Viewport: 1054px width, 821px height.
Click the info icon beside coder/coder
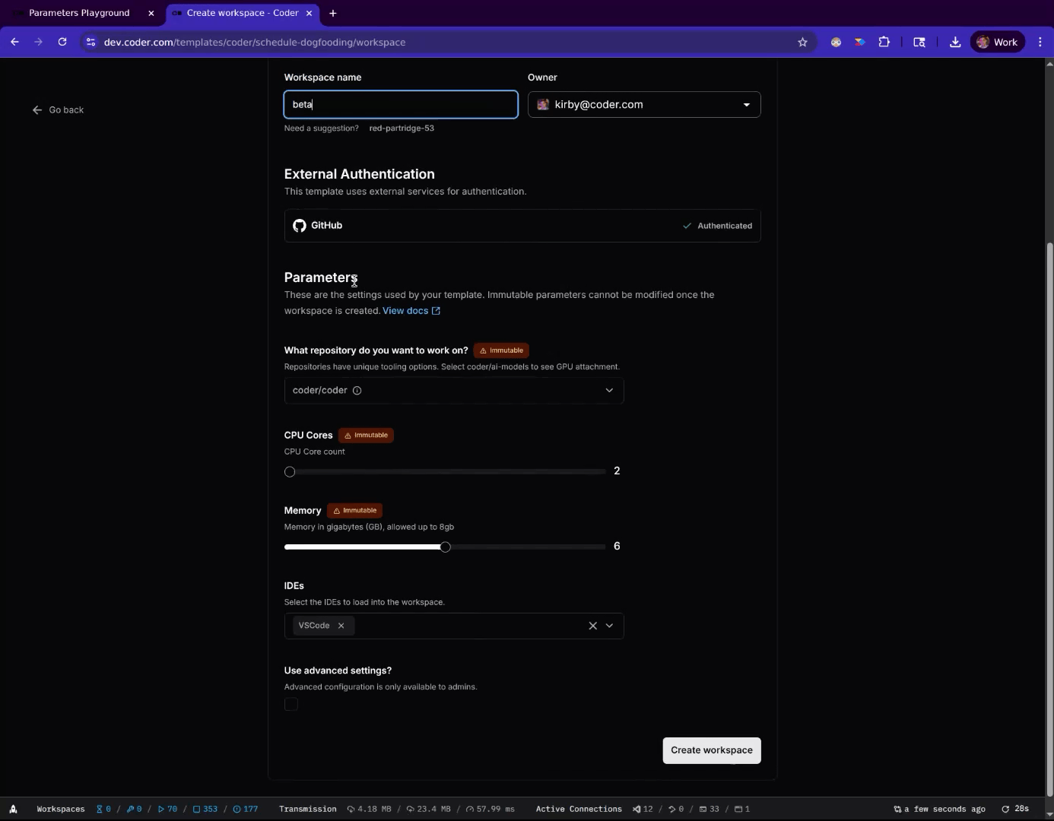[356, 390]
